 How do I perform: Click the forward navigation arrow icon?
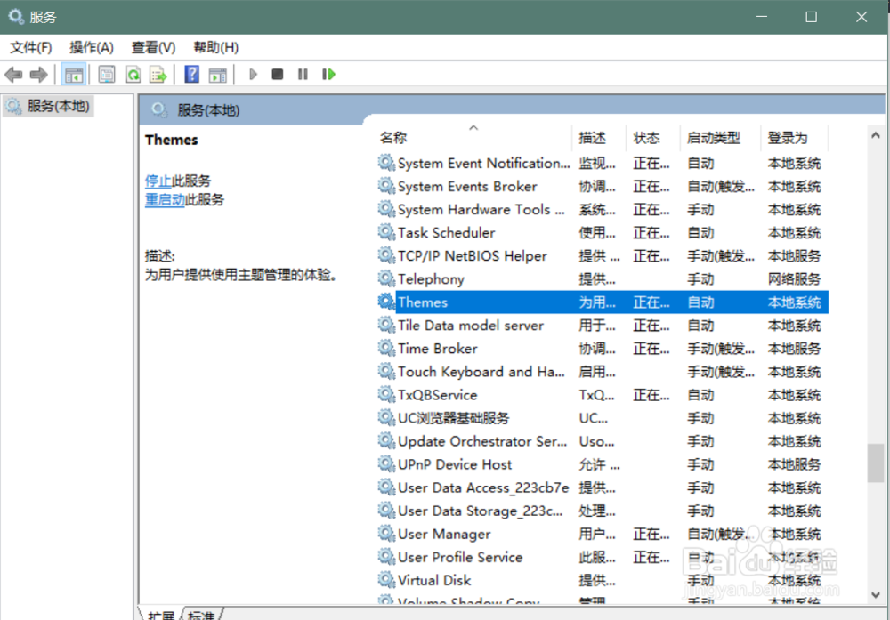(x=36, y=74)
